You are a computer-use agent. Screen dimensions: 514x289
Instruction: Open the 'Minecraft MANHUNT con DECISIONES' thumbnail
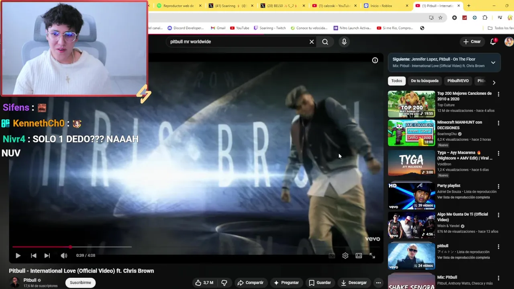pyautogui.click(x=411, y=133)
